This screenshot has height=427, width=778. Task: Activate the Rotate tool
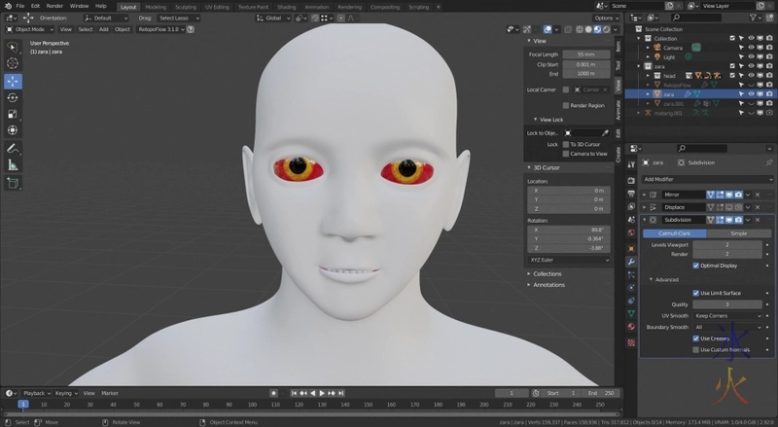click(x=13, y=97)
